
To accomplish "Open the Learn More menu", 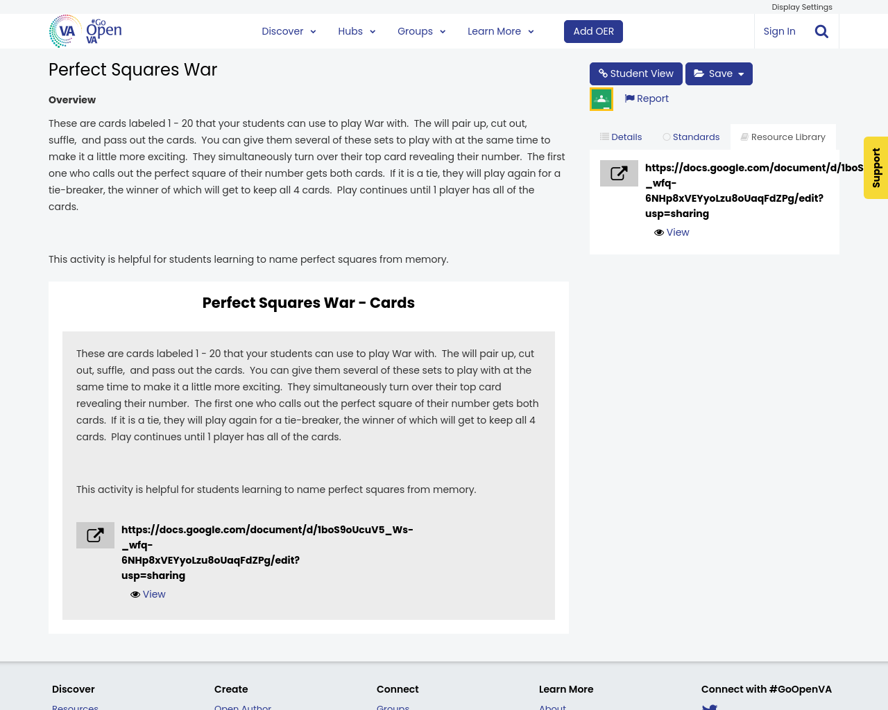I will pyautogui.click(x=500, y=31).
